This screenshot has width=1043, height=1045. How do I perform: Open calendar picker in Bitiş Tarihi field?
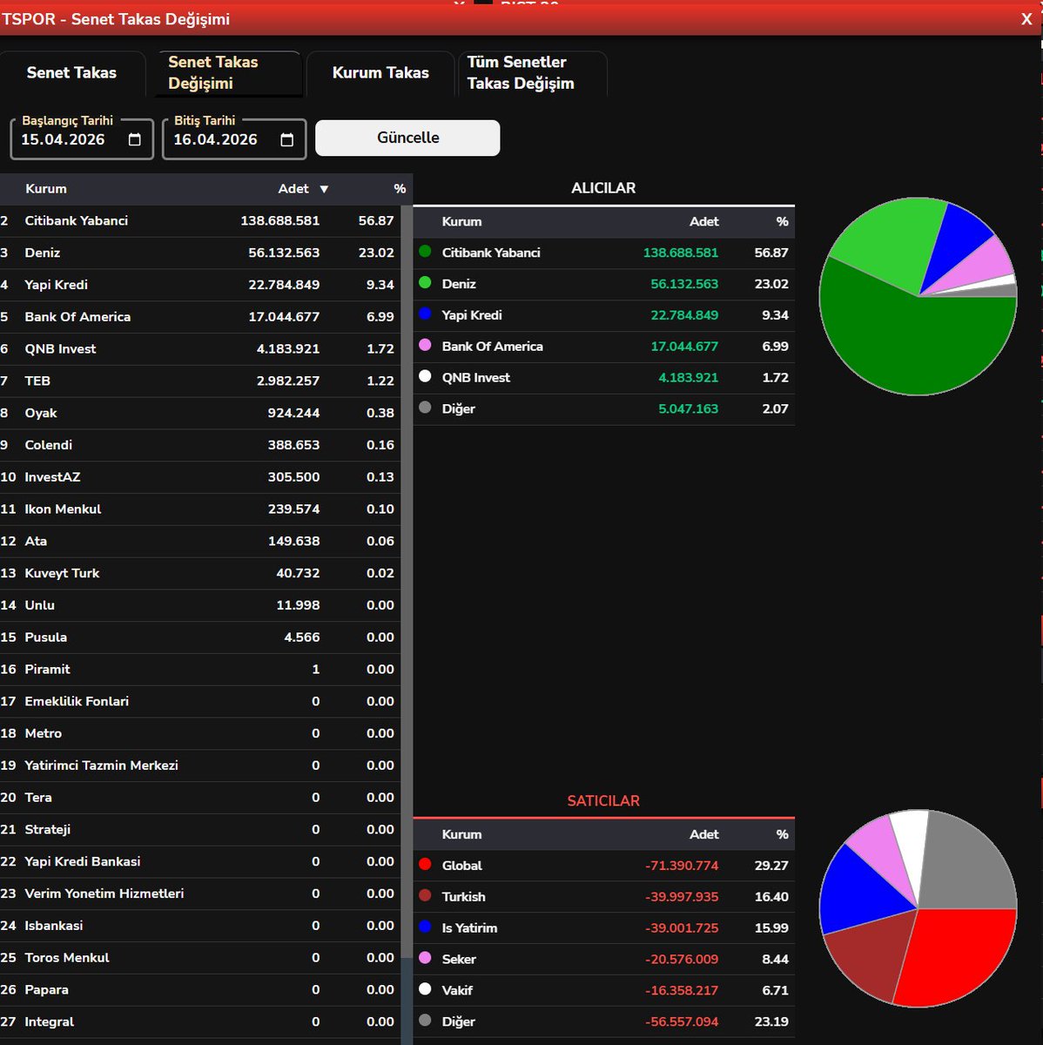point(287,139)
